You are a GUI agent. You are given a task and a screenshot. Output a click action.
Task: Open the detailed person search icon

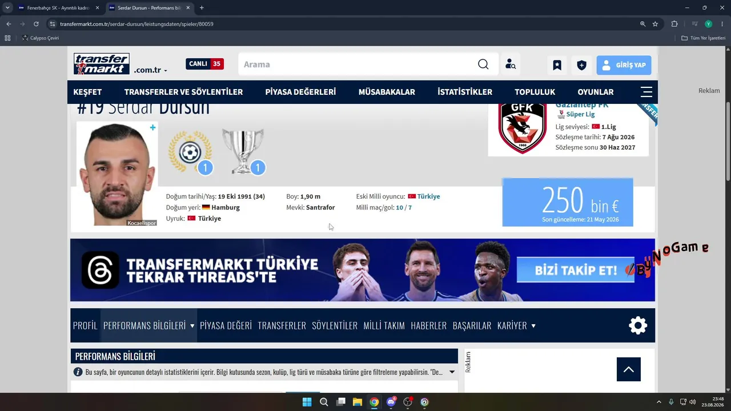pos(511,65)
